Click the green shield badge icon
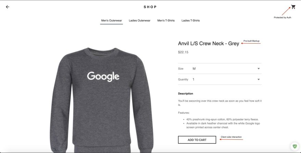The image size is (301, 153). (x=295, y=147)
